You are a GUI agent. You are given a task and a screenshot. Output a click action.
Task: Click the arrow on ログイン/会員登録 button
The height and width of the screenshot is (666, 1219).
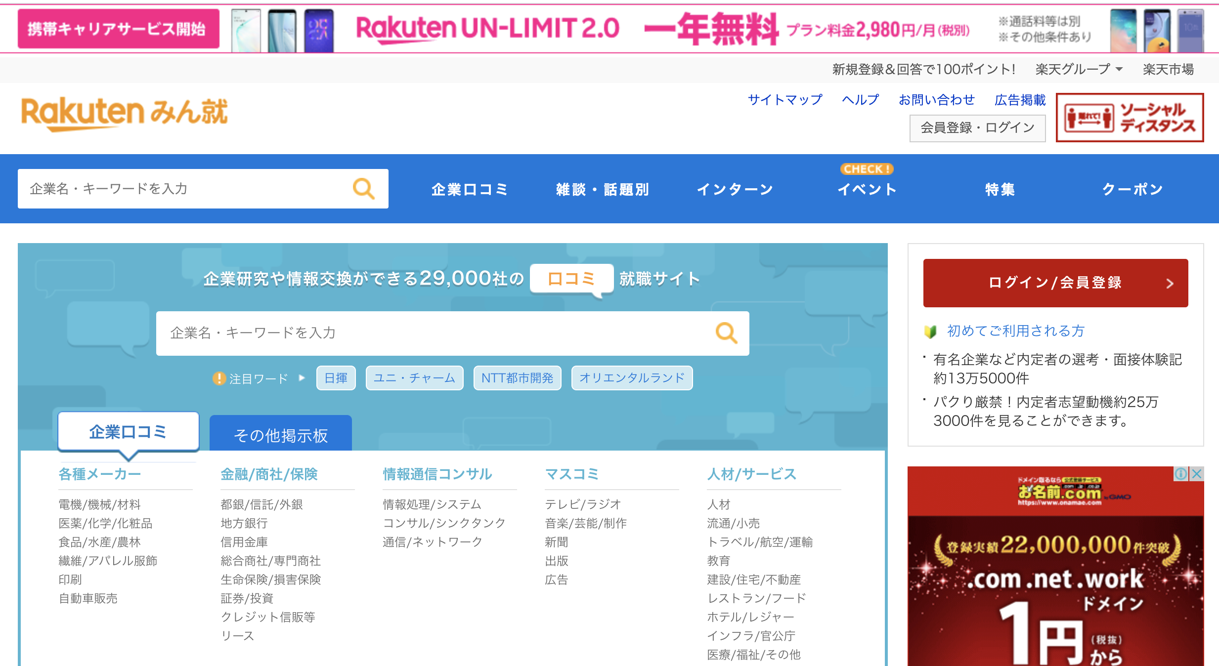click(x=1170, y=284)
